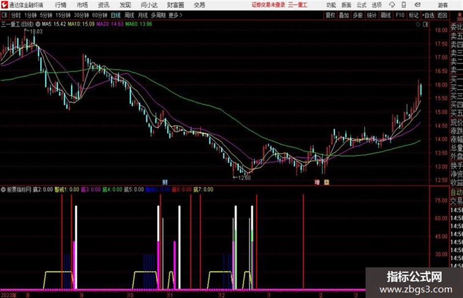Open the 问小达 menu
Viewport: 463px width, 298px height.
click(x=149, y=5)
